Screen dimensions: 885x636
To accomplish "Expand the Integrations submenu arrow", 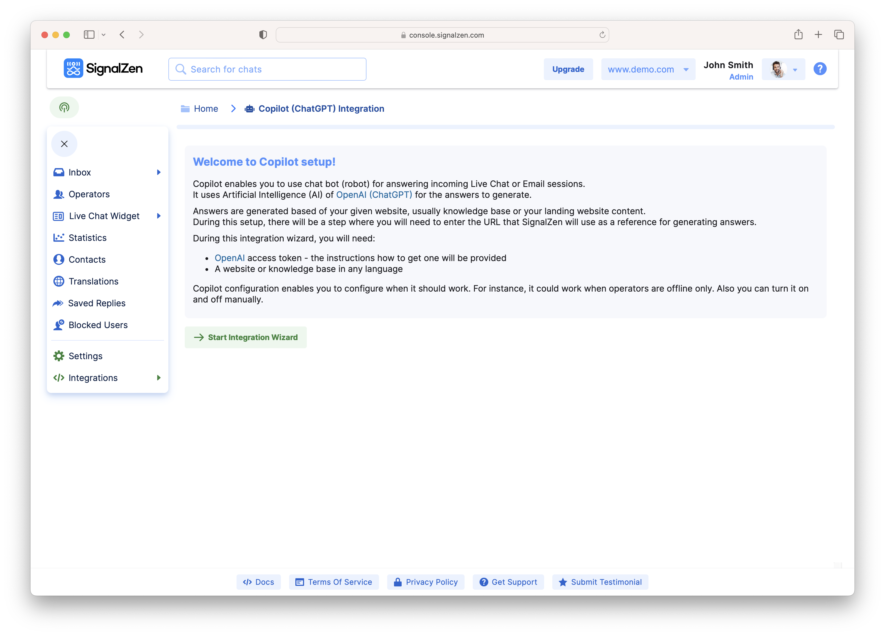I will (x=159, y=378).
